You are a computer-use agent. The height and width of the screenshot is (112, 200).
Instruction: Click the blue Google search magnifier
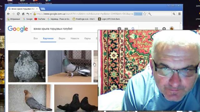tap(133, 29)
